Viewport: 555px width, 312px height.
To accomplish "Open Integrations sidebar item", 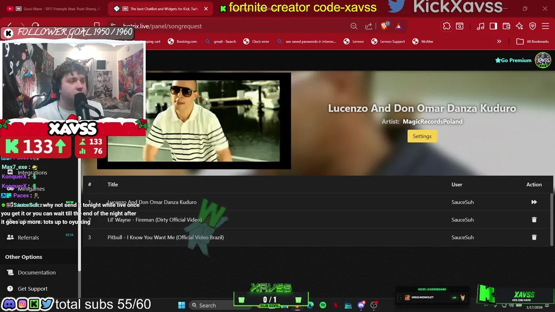I will point(33,172).
